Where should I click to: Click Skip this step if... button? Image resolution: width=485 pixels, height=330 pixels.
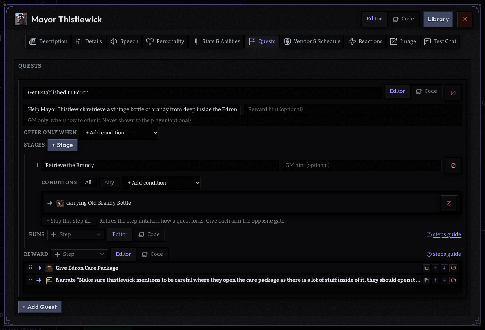(69, 221)
